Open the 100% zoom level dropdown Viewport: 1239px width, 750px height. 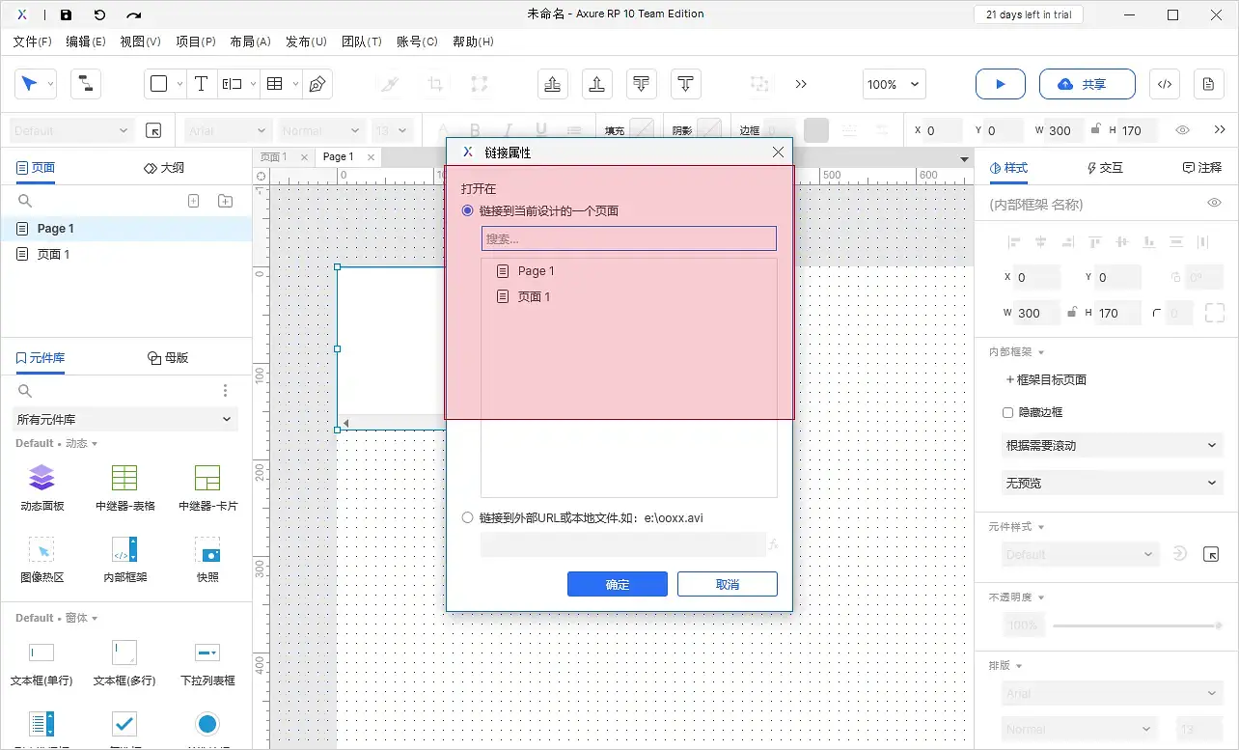893,84
